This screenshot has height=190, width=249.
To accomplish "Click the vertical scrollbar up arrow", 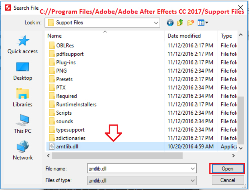I will click(x=241, y=35).
